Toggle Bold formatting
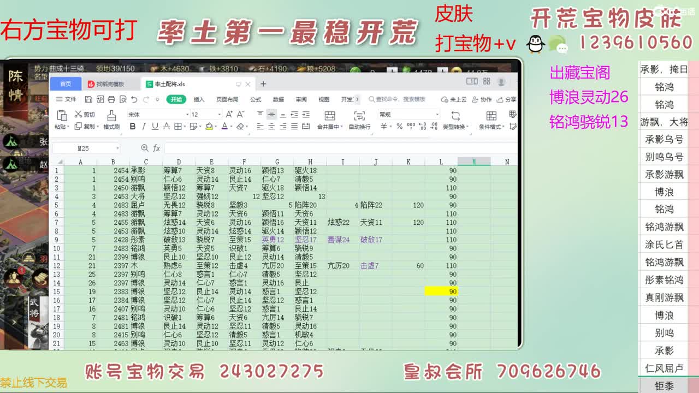Screen dimensions: 699x393 (132, 127)
